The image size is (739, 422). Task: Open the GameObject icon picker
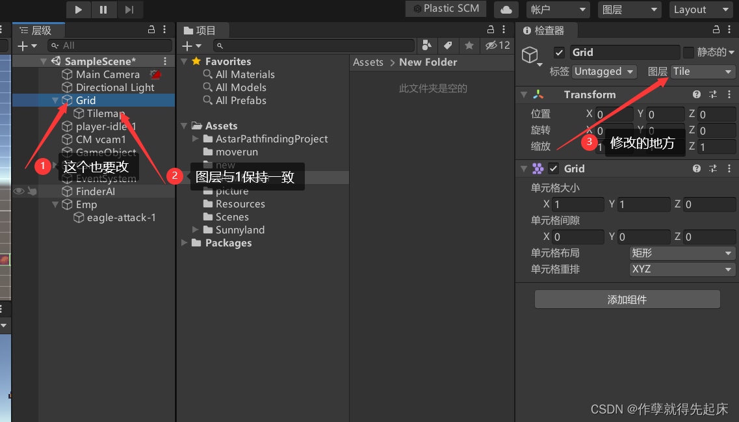click(x=532, y=56)
